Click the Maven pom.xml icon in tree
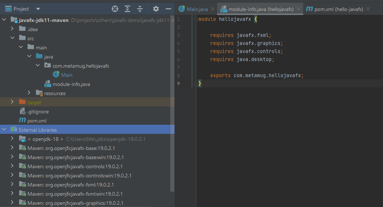Viewport: 383px width, 207px height. pos(22,120)
